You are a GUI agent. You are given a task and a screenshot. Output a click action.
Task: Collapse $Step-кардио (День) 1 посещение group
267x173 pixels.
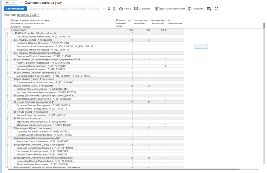[7, 128]
